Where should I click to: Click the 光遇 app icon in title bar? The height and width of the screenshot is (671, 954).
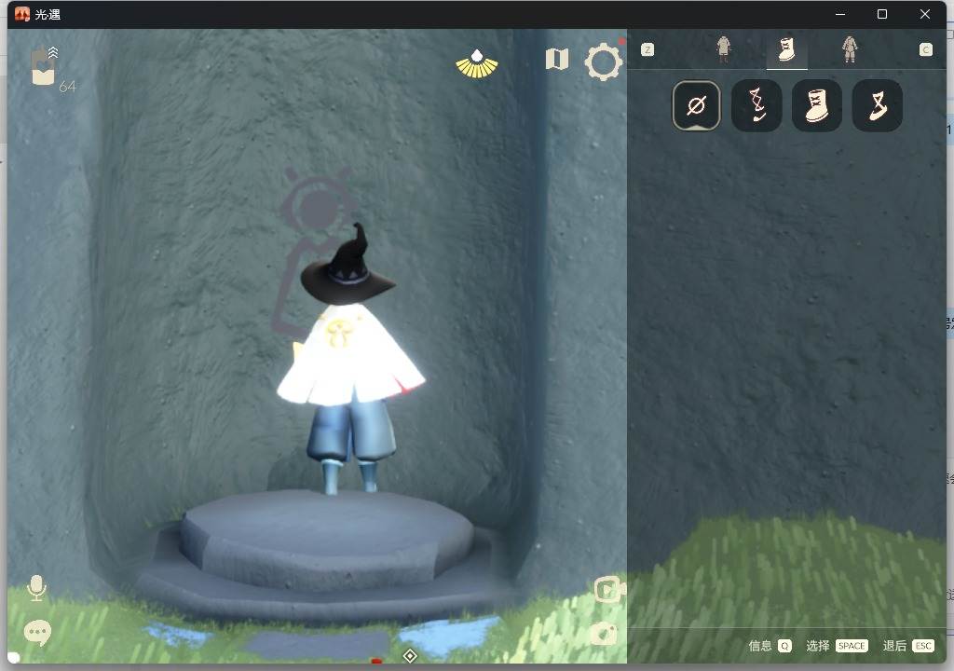pos(22,14)
